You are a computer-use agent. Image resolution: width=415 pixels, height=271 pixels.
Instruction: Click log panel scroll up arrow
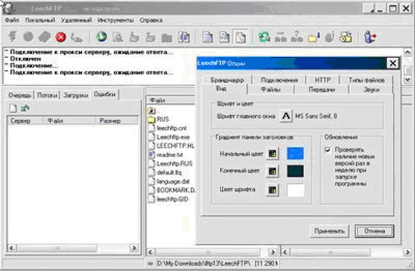(x=408, y=52)
